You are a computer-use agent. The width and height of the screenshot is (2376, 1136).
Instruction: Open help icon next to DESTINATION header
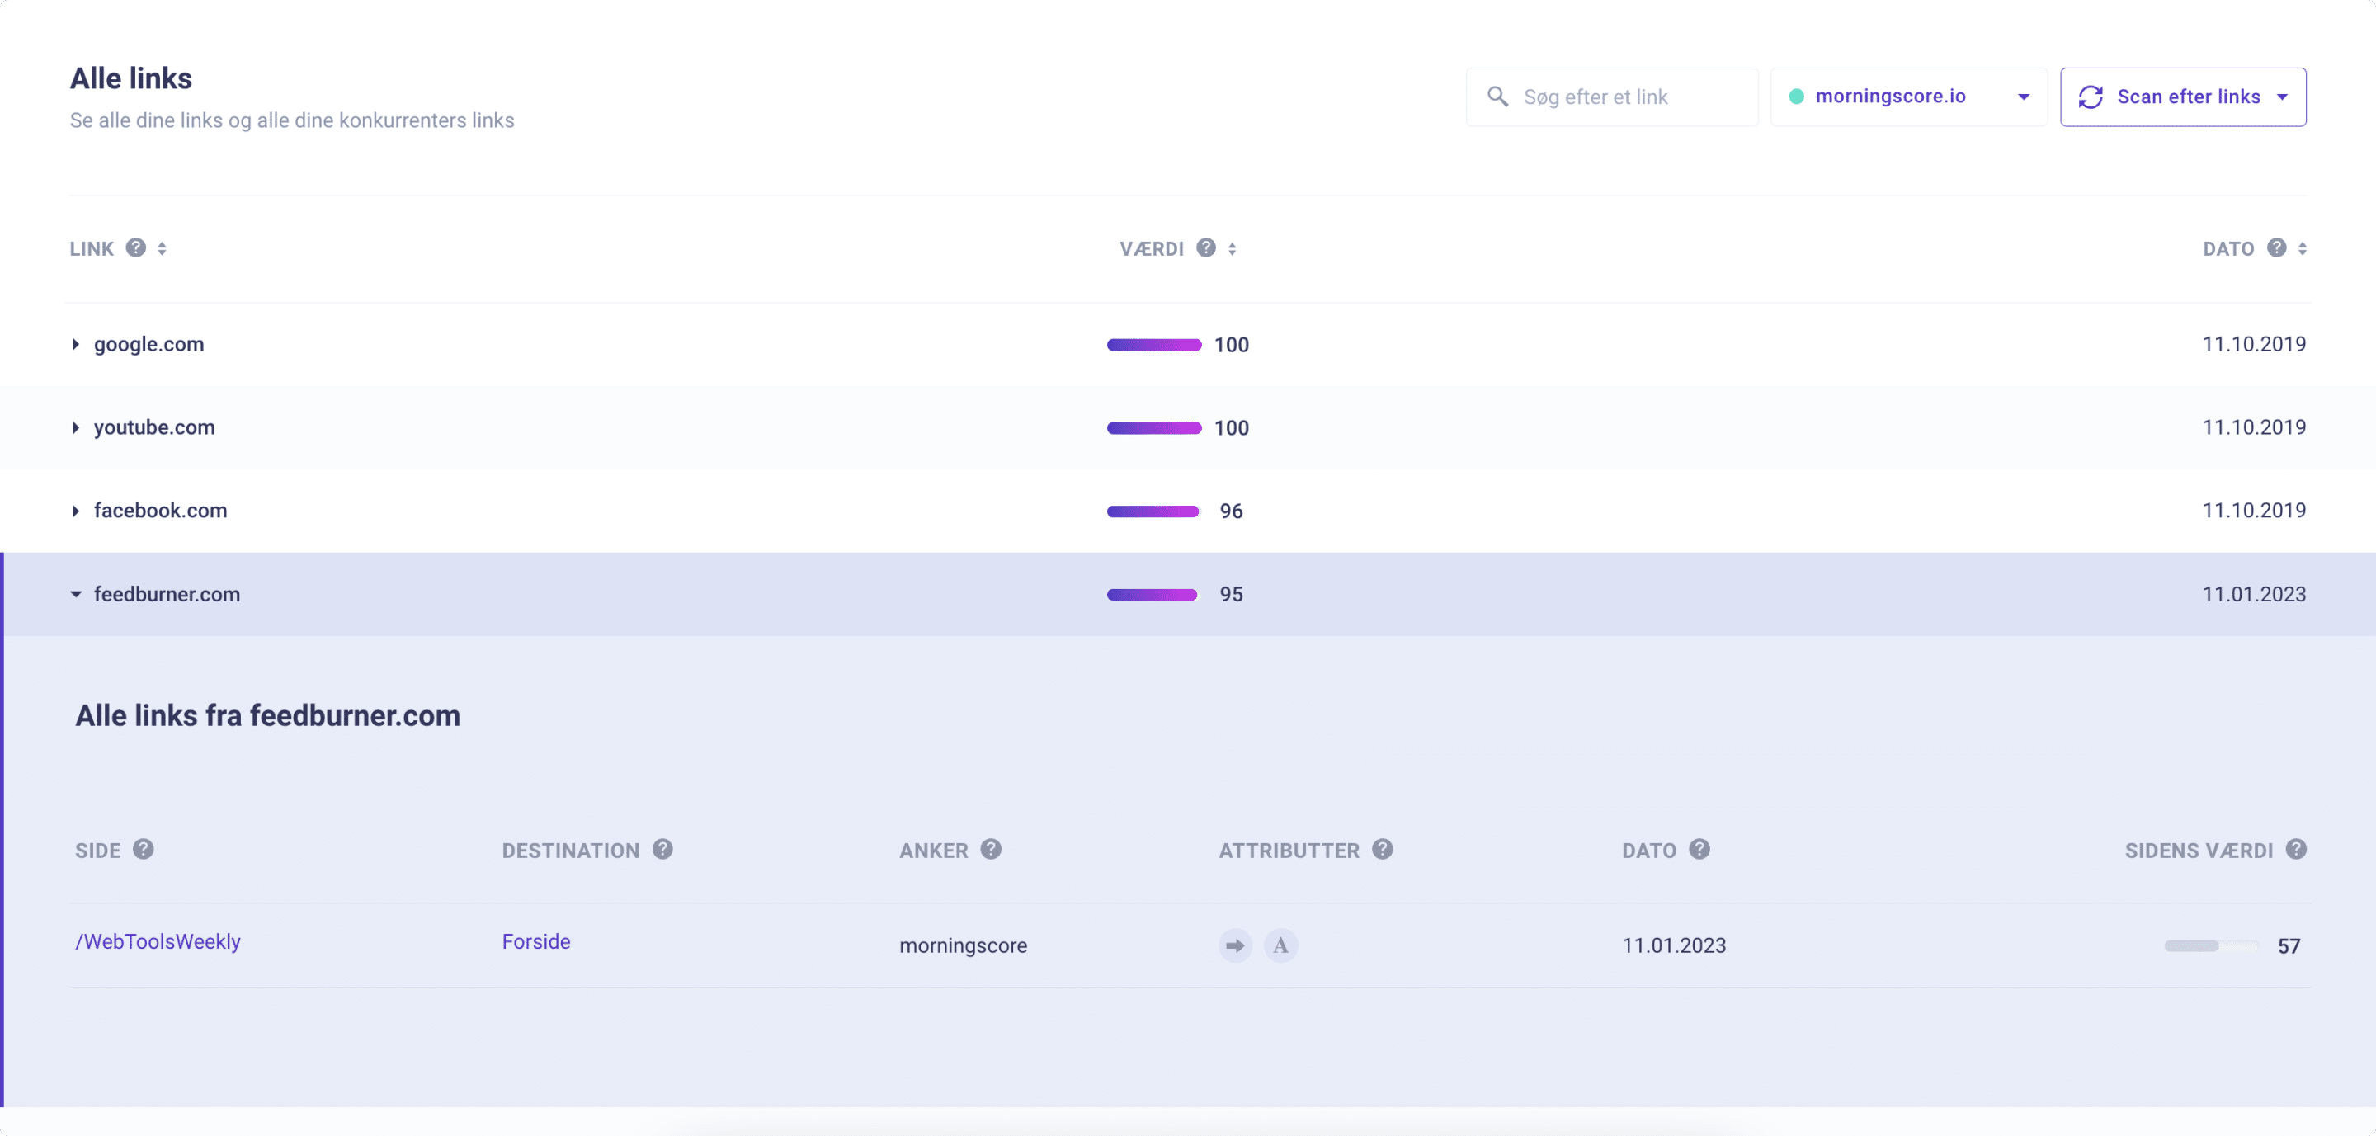click(x=662, y=849)
